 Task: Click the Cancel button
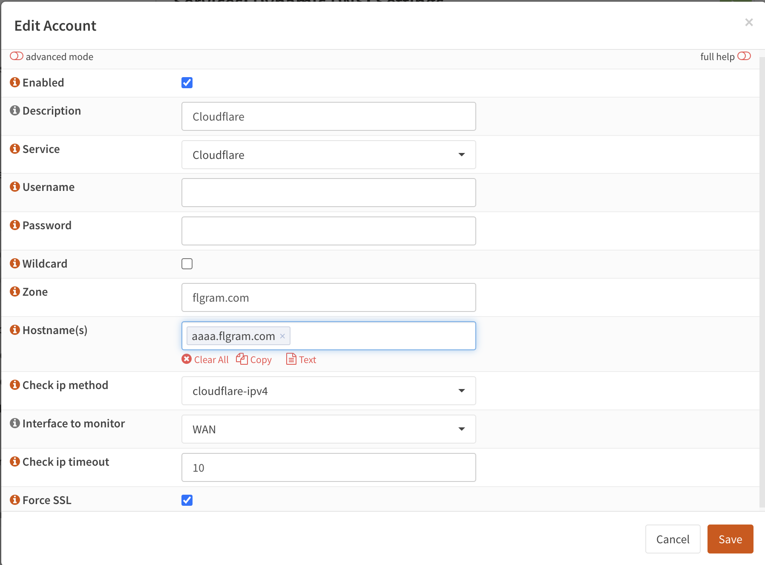673,539
